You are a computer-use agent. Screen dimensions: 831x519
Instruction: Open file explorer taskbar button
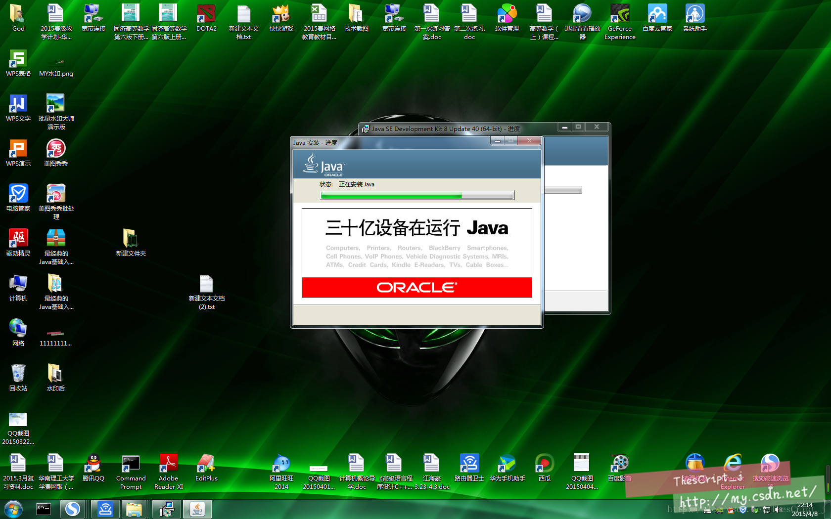pyautogui.click(x=134, y=509)
